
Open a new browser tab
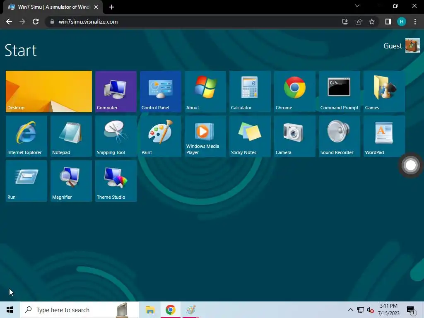coord(112,7)
